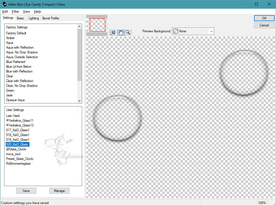Screen dimensions: 276x206
Task: Select the ©Yedralina_Glass13 user preset
Action: pos(20,125)
